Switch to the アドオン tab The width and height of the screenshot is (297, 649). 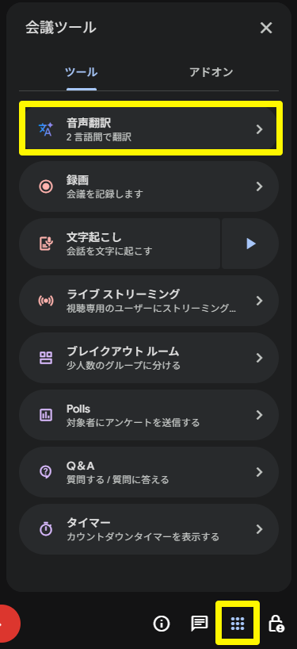[211, 72]
